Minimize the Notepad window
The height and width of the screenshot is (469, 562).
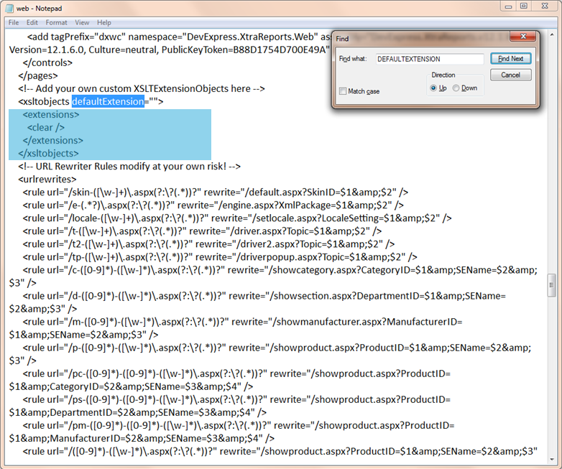pos(508,6)
